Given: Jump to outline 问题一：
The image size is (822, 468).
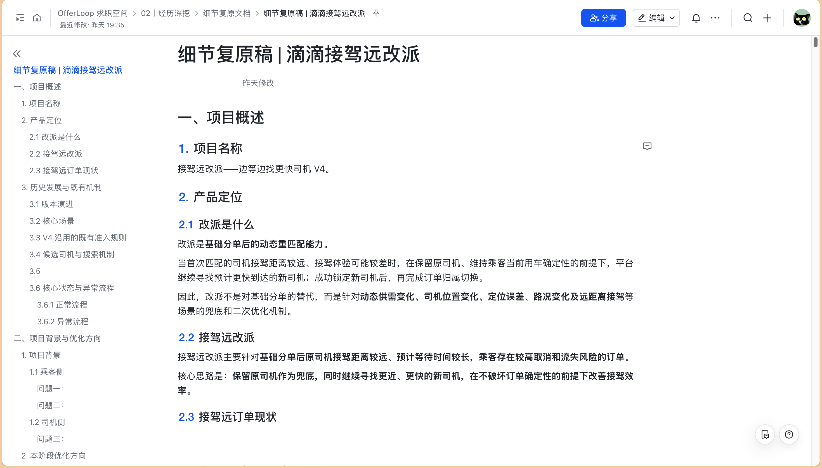Looking at the screenshot, I should (50, 389).
